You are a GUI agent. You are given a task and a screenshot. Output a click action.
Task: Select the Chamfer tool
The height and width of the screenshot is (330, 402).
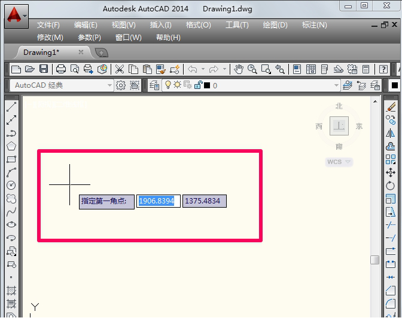(x=391, y=291)
